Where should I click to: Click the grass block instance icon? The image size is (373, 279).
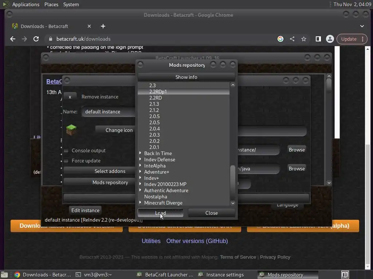(x=71, y=130)
